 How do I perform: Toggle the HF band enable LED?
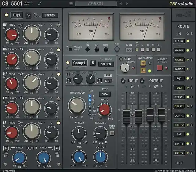pos(58,25)
